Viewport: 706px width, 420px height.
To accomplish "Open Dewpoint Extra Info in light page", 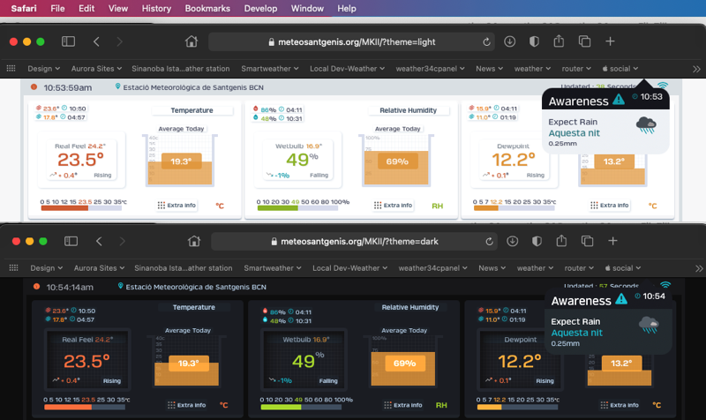I will (x=610, y=206).
